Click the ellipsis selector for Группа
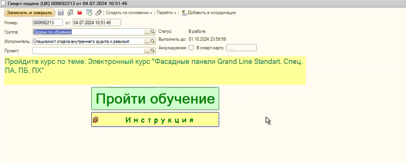 (x=147, y=32)
